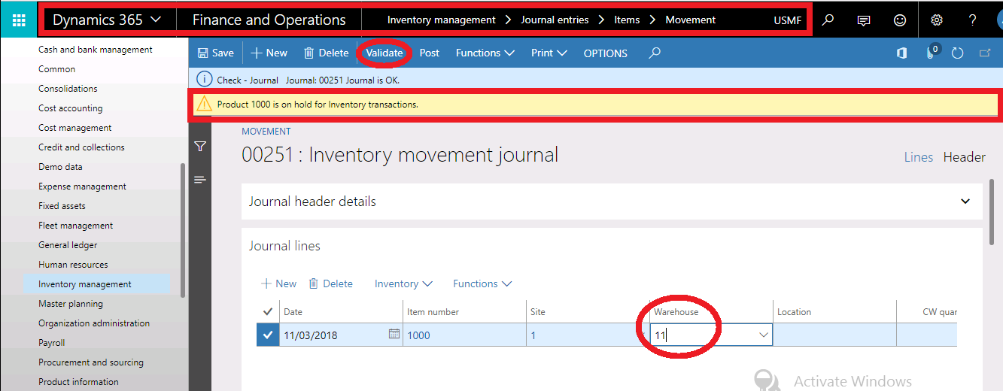Show the list pane hamburger icon
The width and height of the screenshot is (1003, 391).
tap(199, 179)
